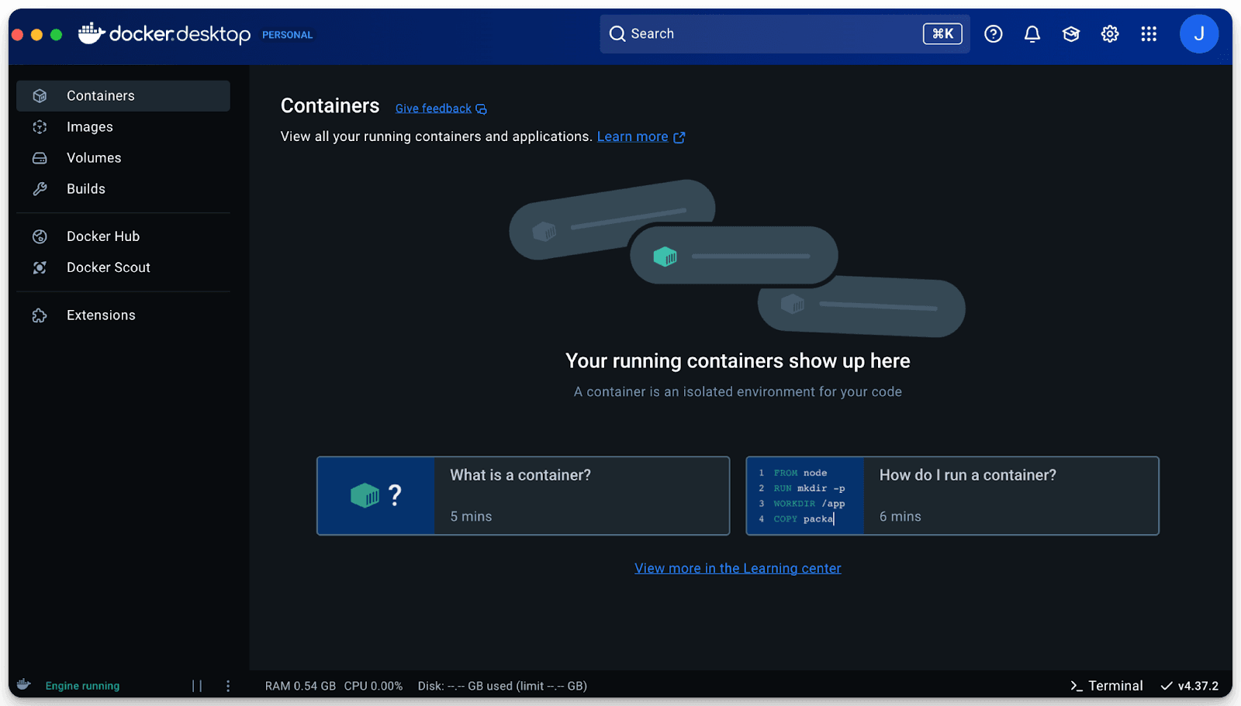Open View more in the Learning center
The height and width of the screenshot is (706, 1241).
pyautogui.click(x=737, y=567)
